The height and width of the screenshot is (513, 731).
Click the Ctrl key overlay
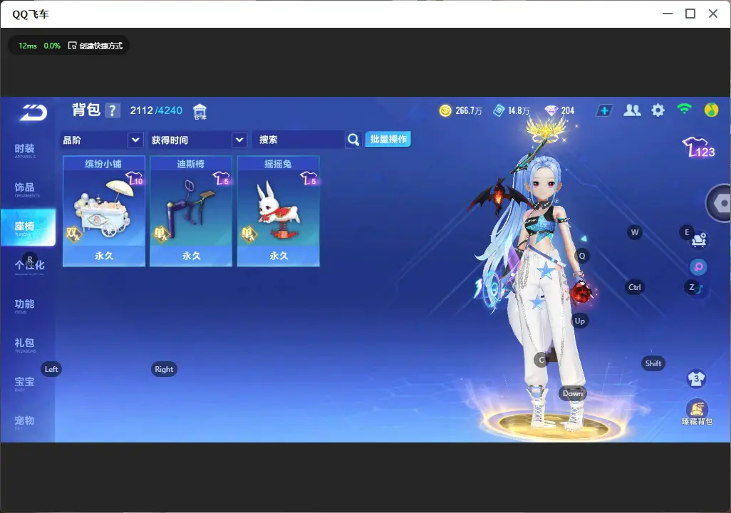tap(634, 287)
